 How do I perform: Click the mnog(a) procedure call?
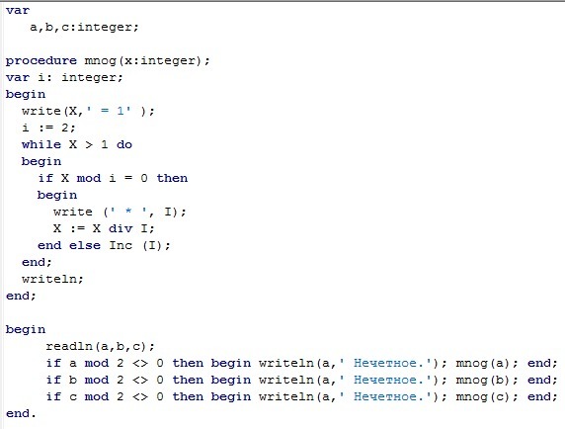(487, 363)
